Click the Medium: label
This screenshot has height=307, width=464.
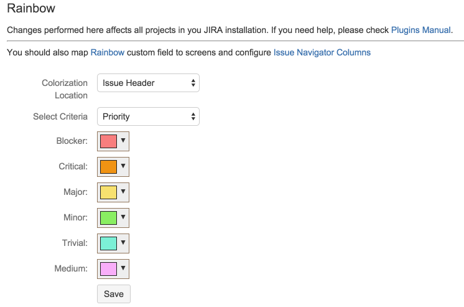click(x=71, y=268)
